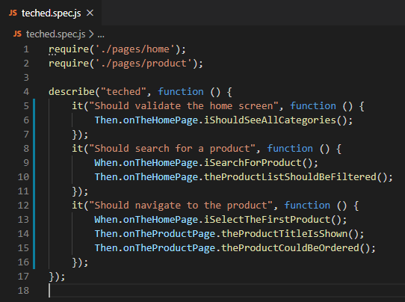Click the "teched" string literal
Viewport: 405px width, 302px height.
click(x=123, y=92)
